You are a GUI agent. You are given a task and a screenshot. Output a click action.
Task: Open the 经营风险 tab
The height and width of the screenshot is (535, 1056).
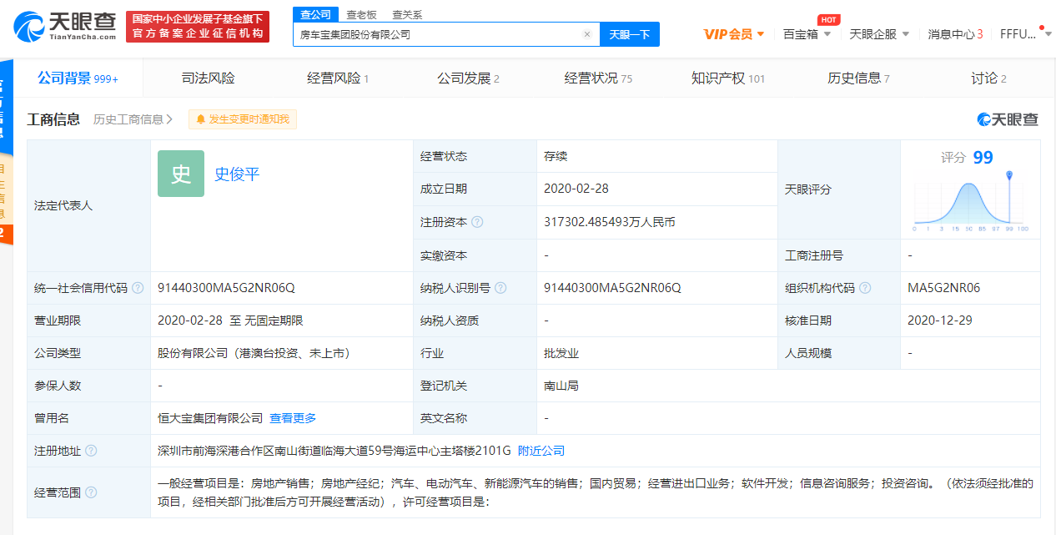[338, 78]
